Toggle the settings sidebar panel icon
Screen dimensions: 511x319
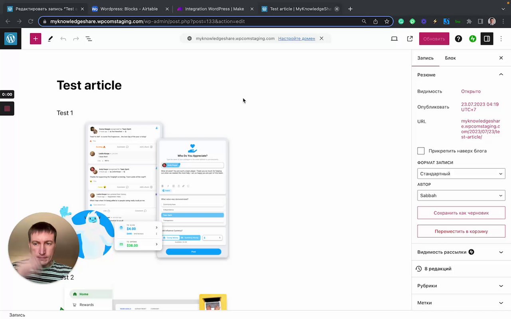click(x=487, y=39)
